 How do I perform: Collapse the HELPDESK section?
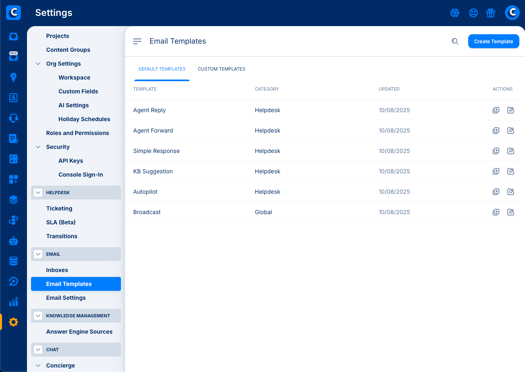click(38, 193)
